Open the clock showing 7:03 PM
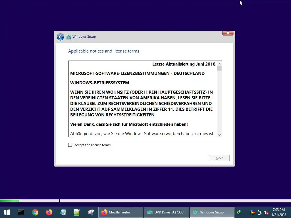The height and width of the screenshot is (218, 291). coord(279,212)
